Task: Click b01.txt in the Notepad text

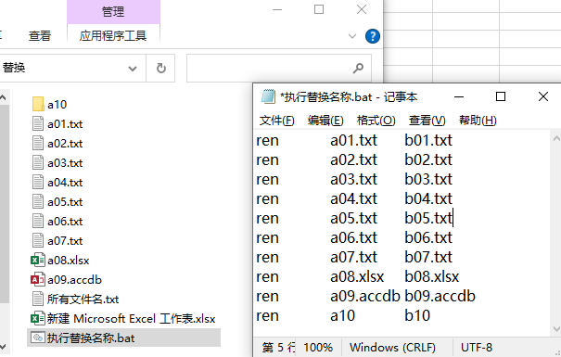Action: (x=428, y=140)
